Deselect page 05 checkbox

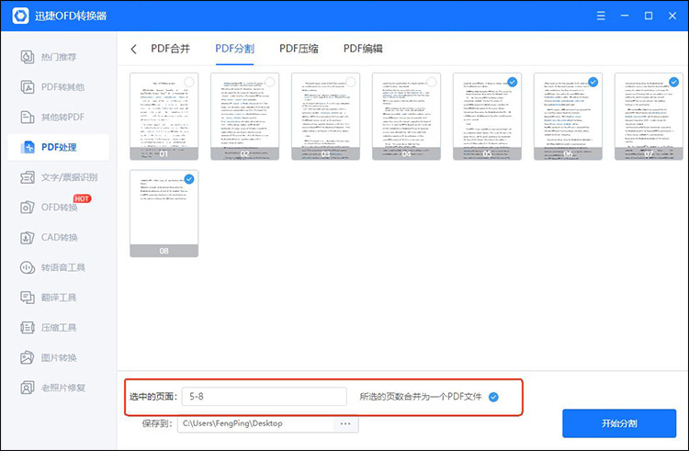(x=513, y=82)
